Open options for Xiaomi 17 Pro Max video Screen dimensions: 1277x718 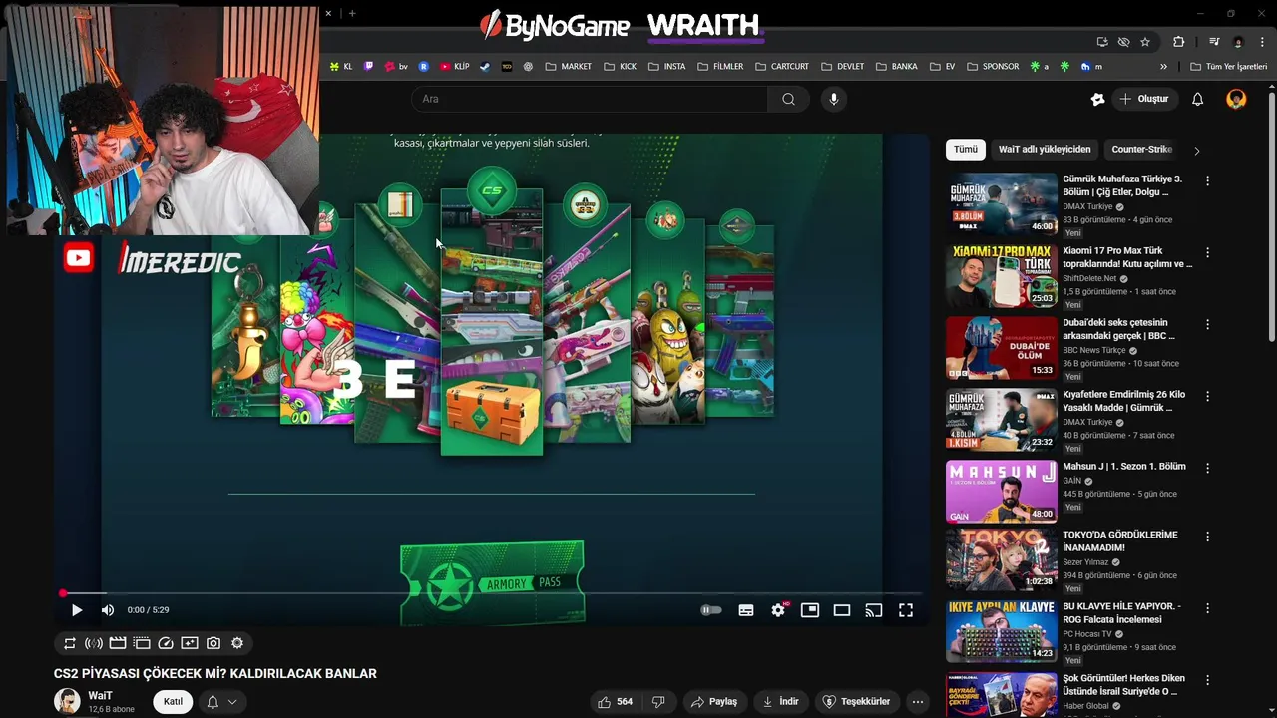1207,253
